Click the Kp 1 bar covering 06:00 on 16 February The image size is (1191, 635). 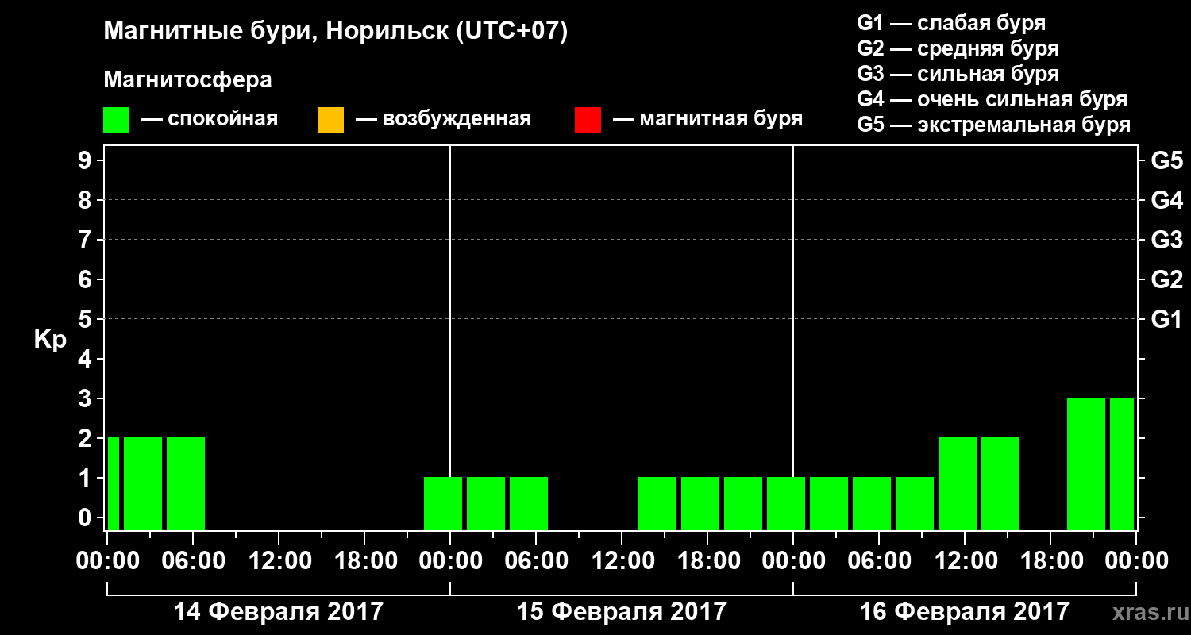[x=872, y=503]
